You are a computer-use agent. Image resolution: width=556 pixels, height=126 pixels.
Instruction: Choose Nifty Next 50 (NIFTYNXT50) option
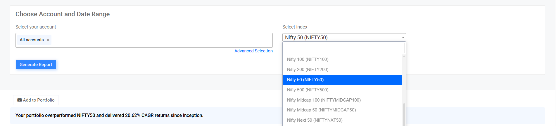coord(342,120)
